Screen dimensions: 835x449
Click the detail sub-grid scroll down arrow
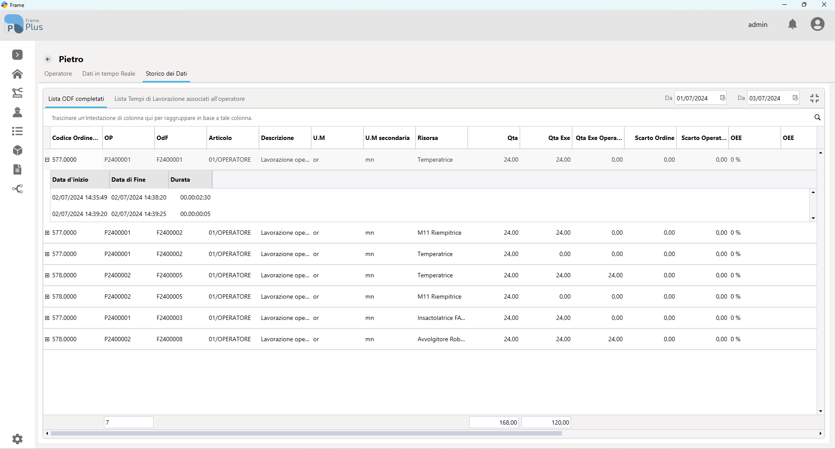pos(813,218)
